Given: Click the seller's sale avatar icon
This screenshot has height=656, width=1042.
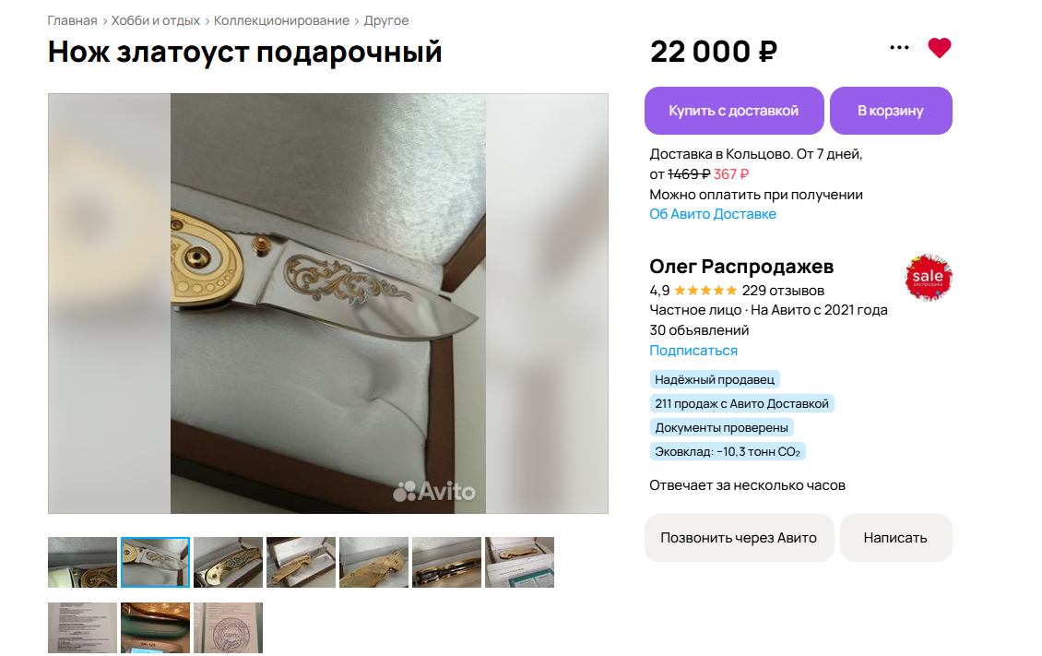Looking at the screenshot, I should click(x=929, y=277).
